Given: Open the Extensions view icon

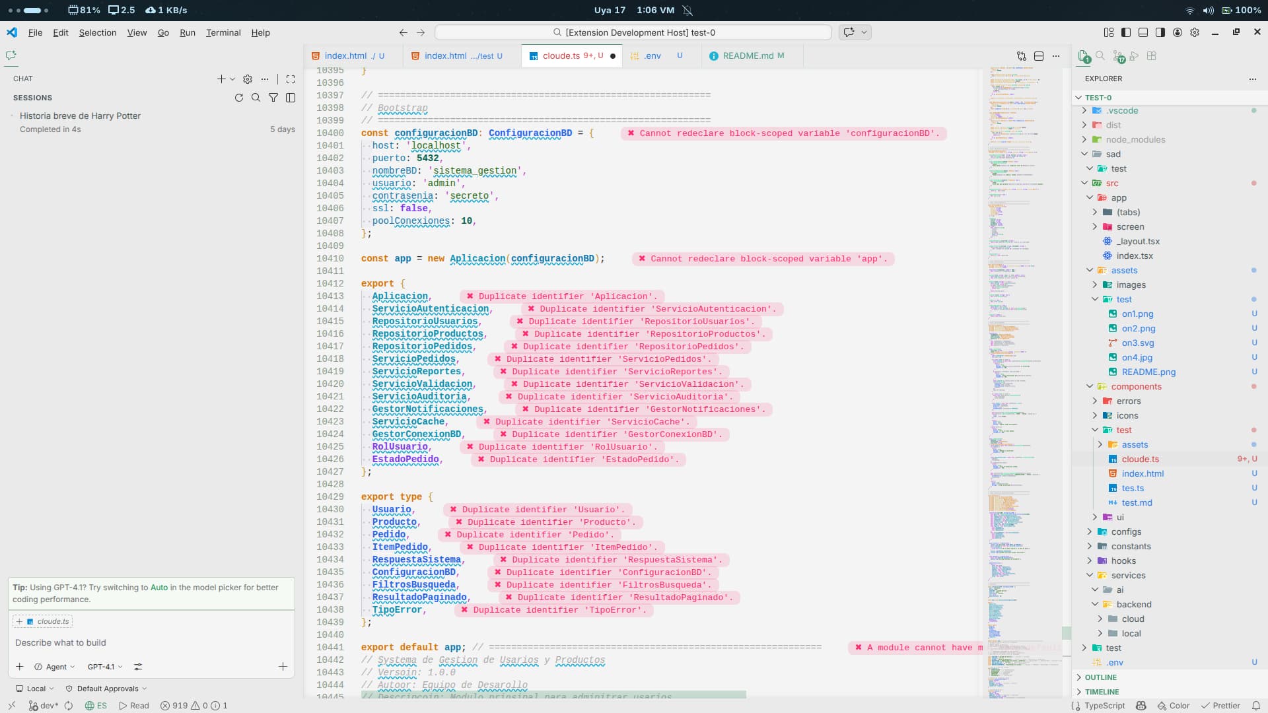Looking at the screenshot, I should coord(1152,56).
